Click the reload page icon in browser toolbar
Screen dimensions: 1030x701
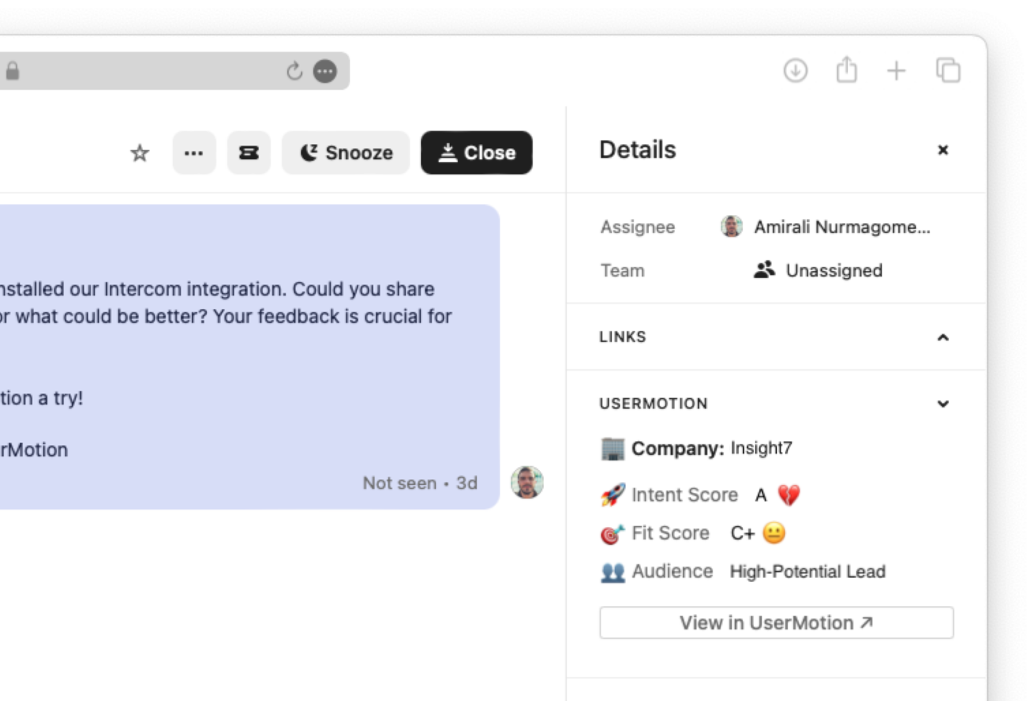[295, 71]
